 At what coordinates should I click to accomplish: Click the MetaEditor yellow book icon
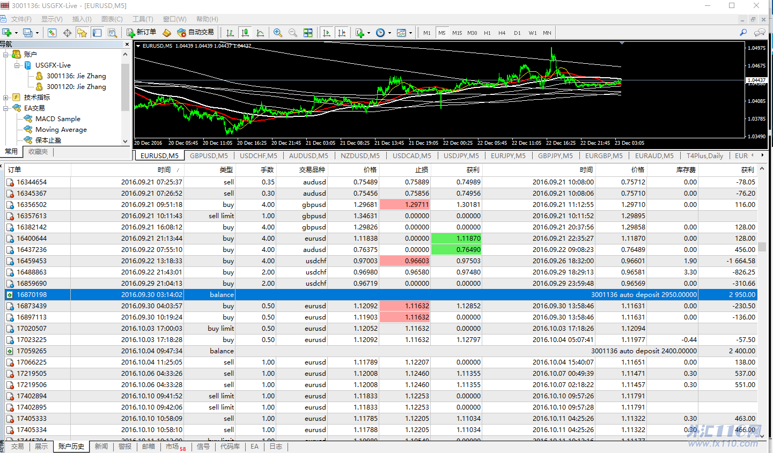[167, 33]
